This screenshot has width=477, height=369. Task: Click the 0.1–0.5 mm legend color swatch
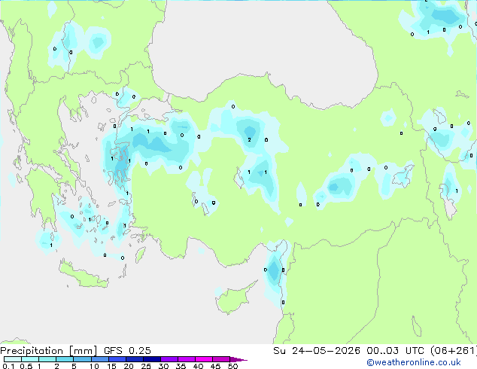13,359
